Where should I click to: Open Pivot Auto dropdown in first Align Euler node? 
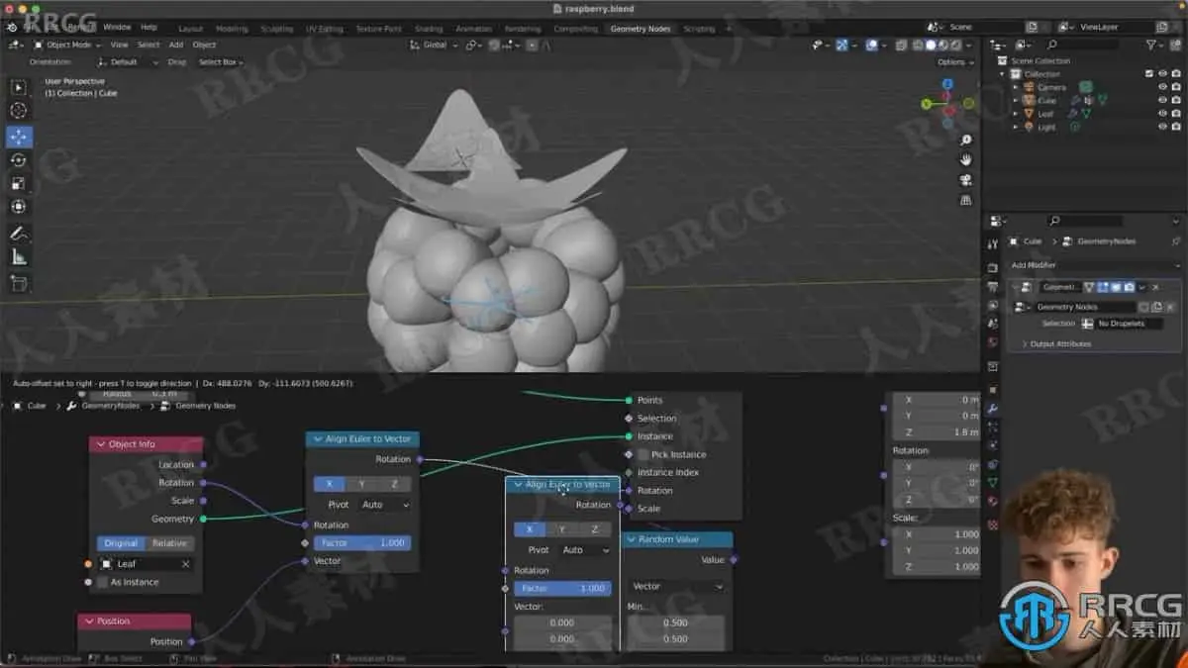[x=384, y=505]
